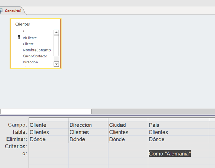Screen dimensions: 215x168
Task: Click the Campo cell containing Pais
Action: [178, 125]
